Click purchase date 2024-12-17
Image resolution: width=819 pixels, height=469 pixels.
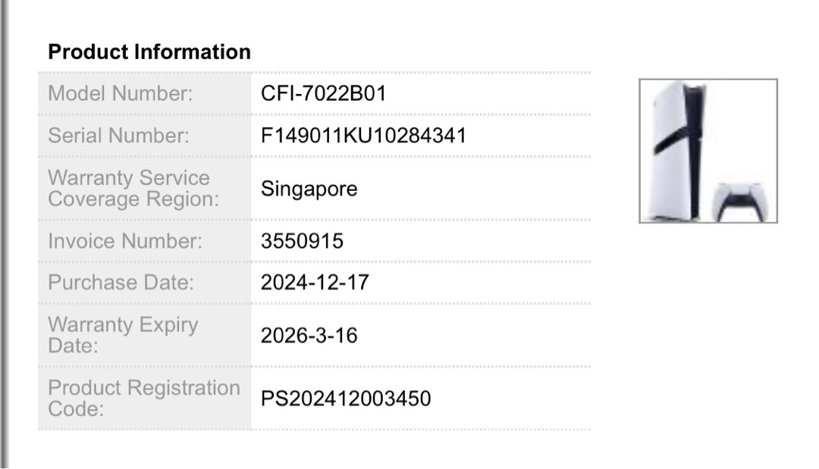(315, 283)
